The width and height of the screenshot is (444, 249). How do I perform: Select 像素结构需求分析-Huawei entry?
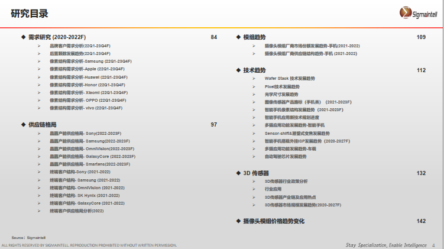coord(89,77)
